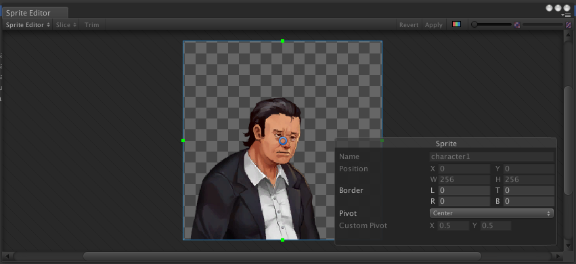The image size is (576, 264).
Task: Click the Trim button
Action: (x=92, y=25)
